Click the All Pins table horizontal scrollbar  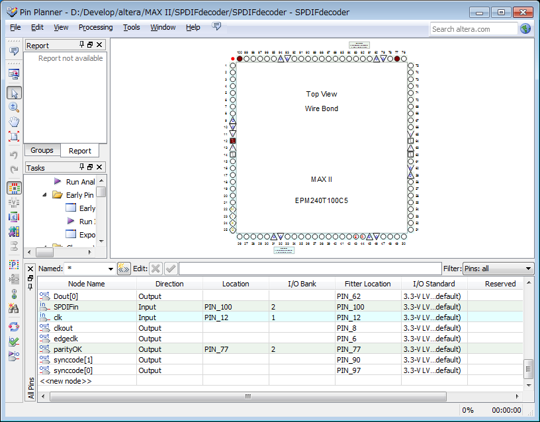(248, 396)
